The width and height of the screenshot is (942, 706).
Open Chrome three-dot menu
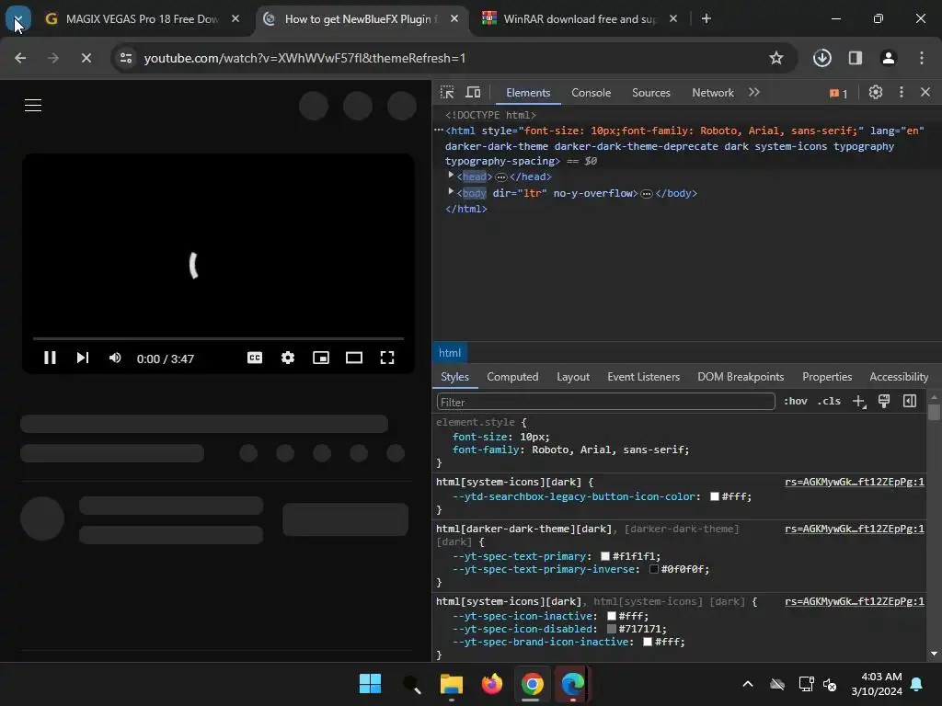pyautogui.click(x=922, y=58)
